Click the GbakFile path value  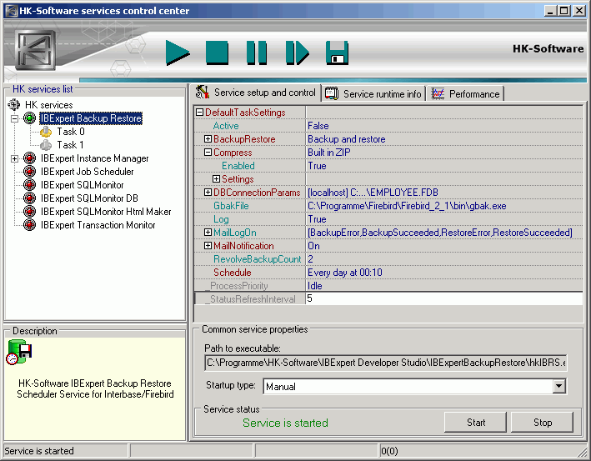(x=407, y=205)
